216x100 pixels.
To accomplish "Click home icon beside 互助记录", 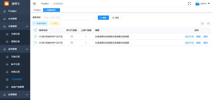I will click(x=7, y=57).
